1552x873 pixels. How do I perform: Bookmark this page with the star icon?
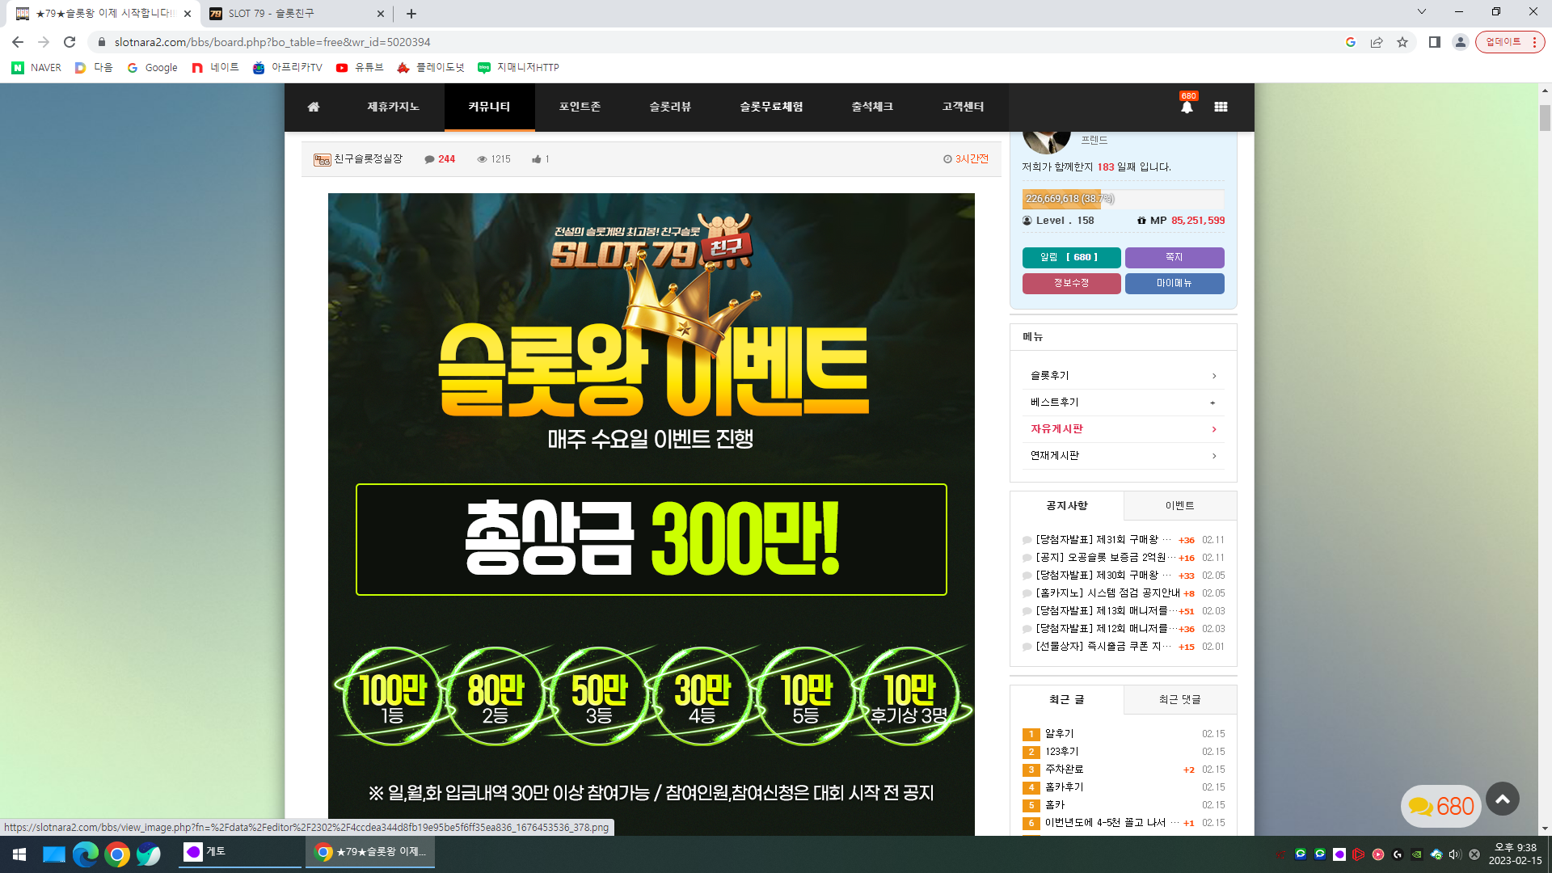[1402, 42]
